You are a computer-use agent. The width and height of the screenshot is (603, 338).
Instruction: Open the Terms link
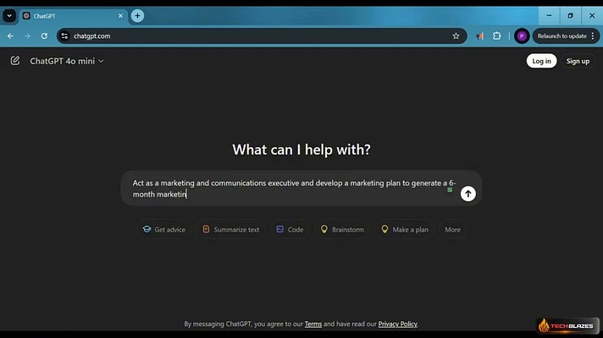[x=313, y=324]
